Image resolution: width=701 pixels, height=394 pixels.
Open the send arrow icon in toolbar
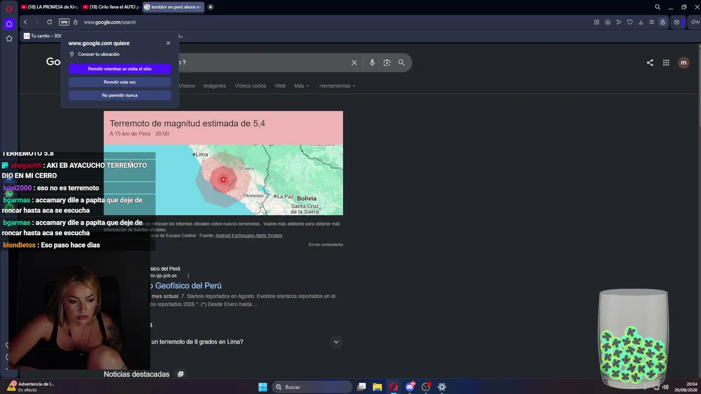[619, 22]
